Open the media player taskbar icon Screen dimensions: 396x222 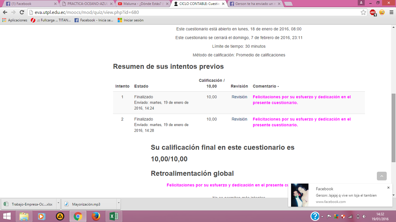pyautogui.click(x=42, y=216)
